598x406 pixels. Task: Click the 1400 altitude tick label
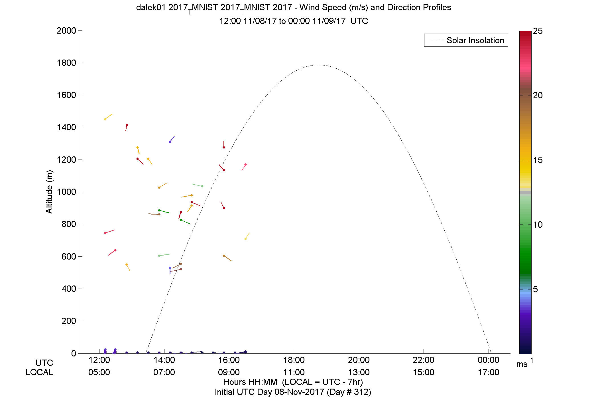click(66, 127)
